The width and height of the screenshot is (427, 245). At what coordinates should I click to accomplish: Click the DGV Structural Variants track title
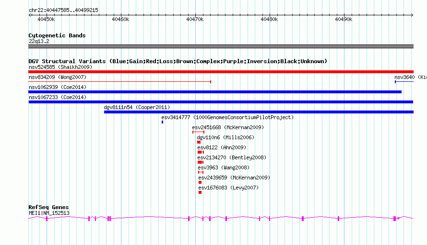tap(178, 61)
